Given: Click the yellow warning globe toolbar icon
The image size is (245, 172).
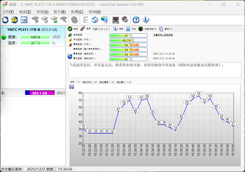Looking at the screenshot, I should coord(14,20).
